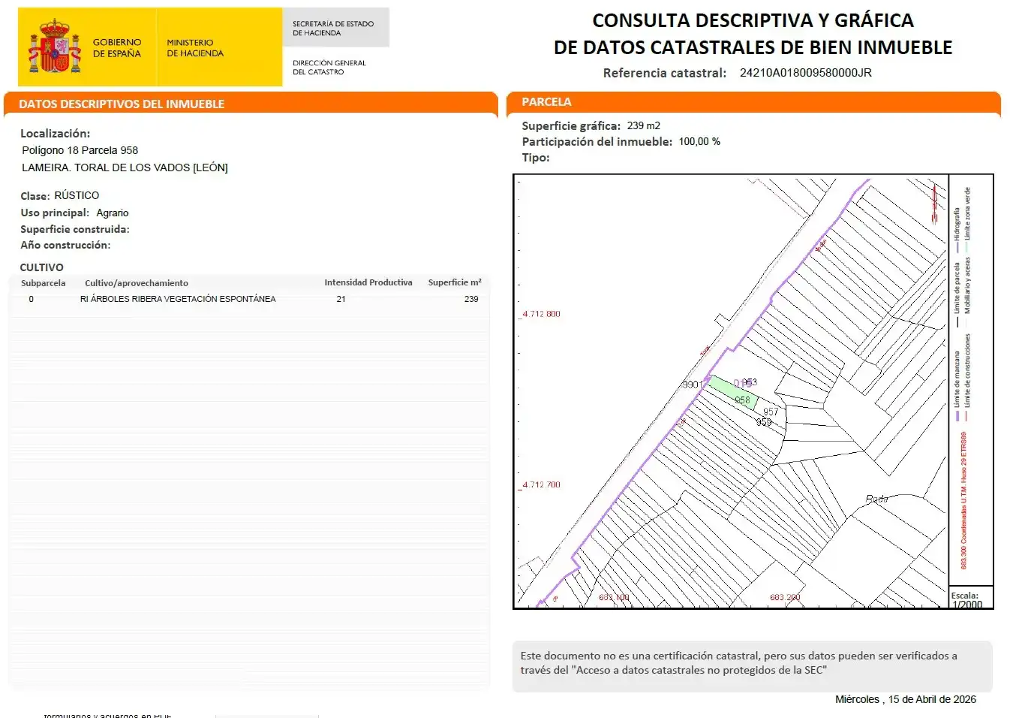Click the 683.200 coordinate label on map
The height and width of the screenshot is (718, 1010).
pos(785,597)
